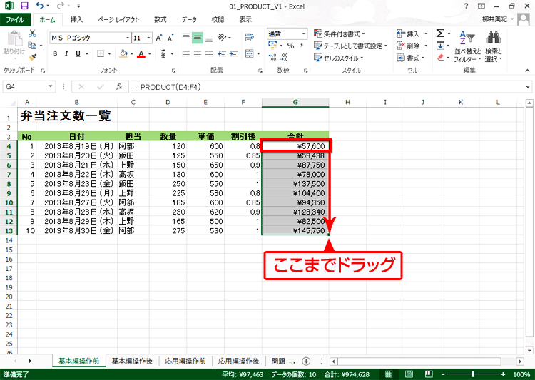Click the orientation angled text icon
Screen dimensions: 535x380
click(x=222, y=37)
